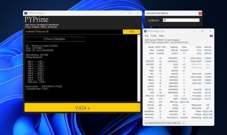Click the yellow 9.824 s result bar
This screenshot has width=227, height=135.
(82, 107)
